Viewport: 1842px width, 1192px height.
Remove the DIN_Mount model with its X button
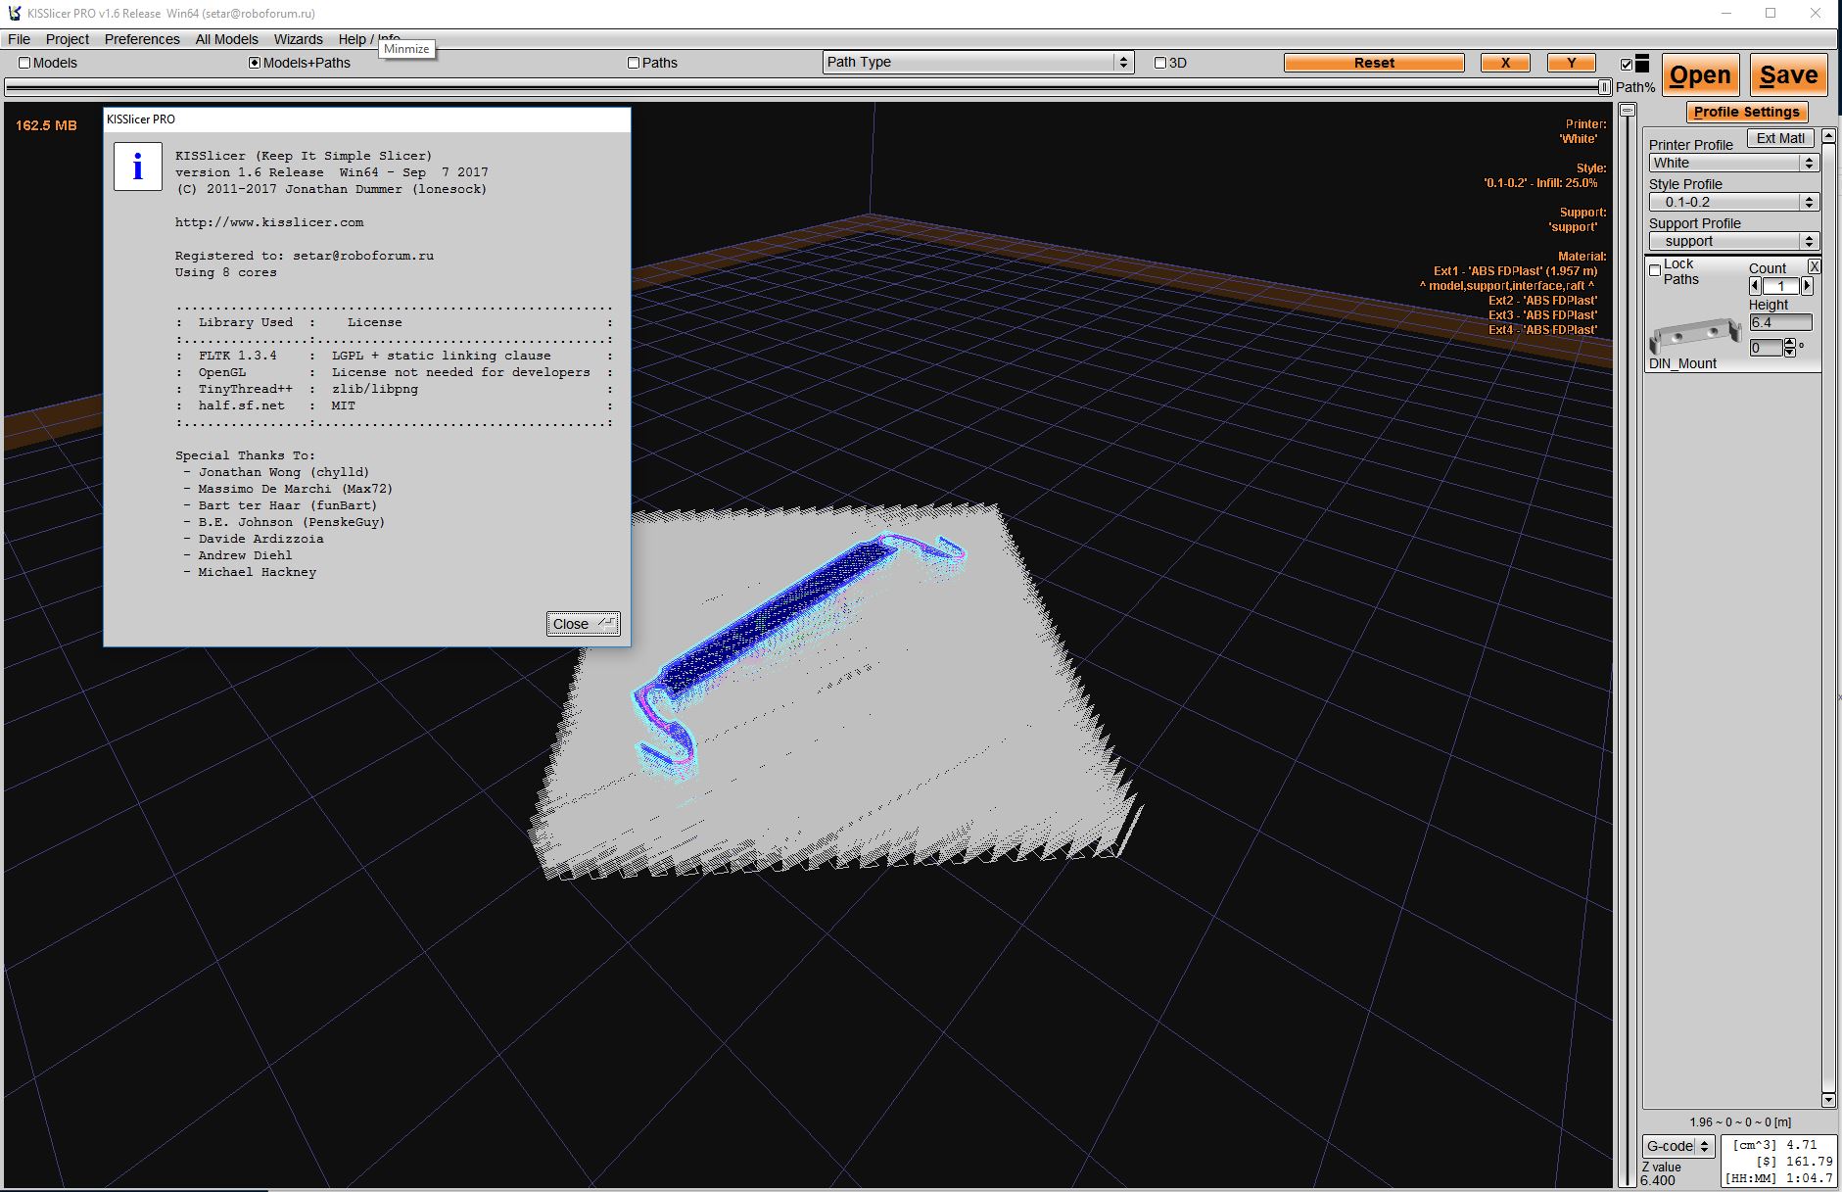[1814, 266]
